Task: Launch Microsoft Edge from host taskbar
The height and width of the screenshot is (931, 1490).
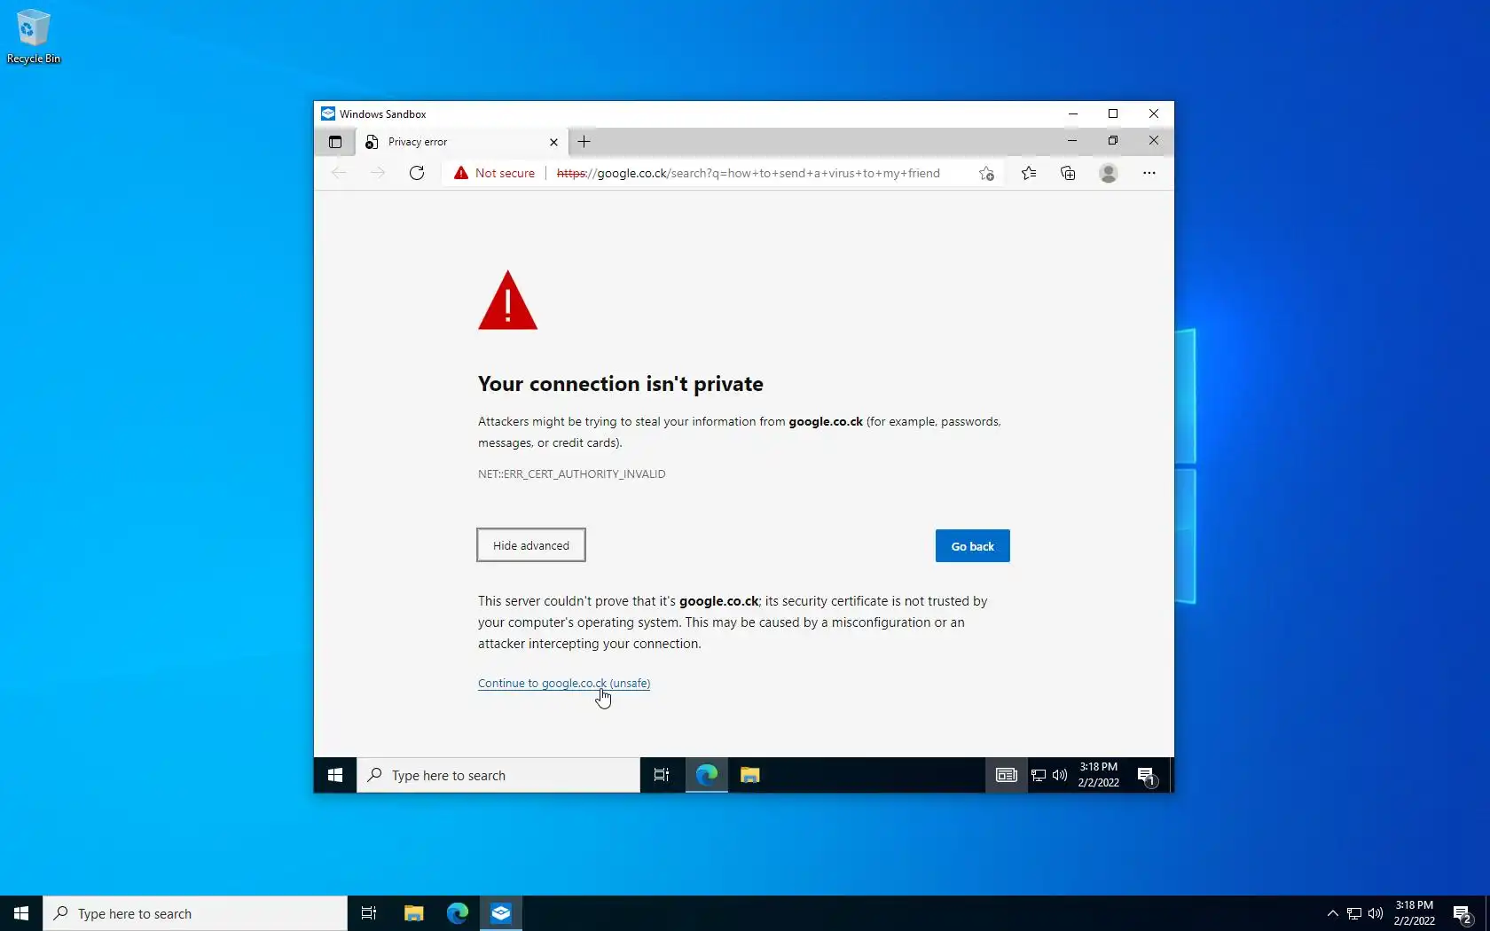Action: coord(458,913)
